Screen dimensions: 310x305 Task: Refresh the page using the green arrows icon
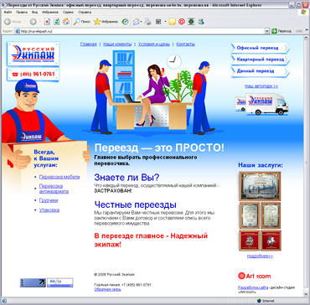57,22
